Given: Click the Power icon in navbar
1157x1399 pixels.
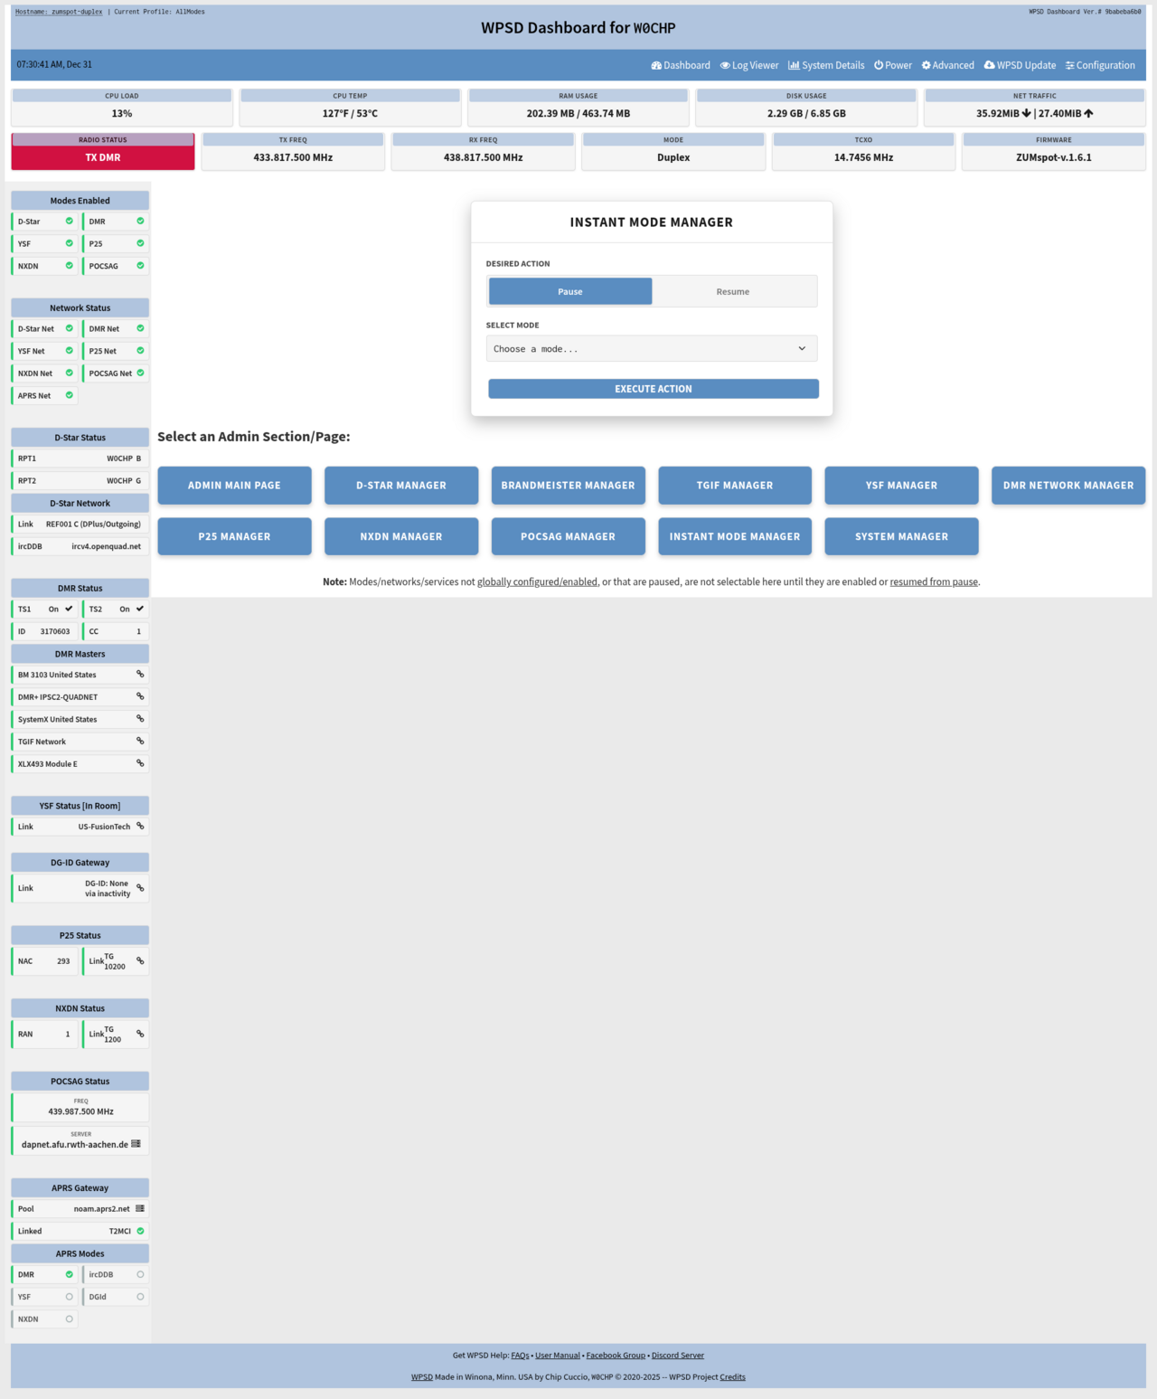Looking at the screenshot, I should point(879,65).
